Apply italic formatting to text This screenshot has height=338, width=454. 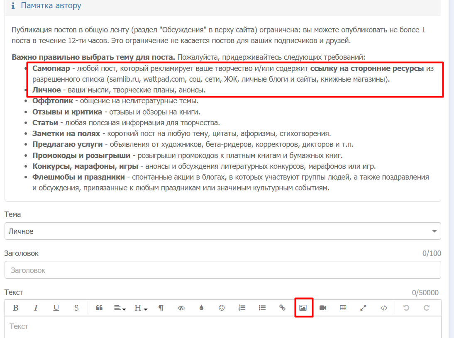point(36,308)
